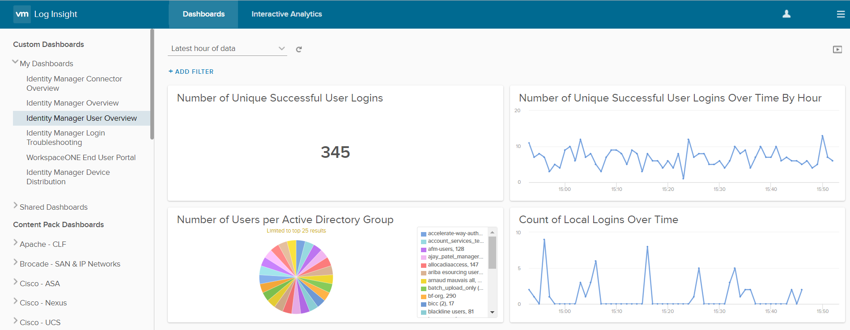Switch to the Dashboards tab
The image size is (850, 330).
pyautogui.click(x=204, y=14)
